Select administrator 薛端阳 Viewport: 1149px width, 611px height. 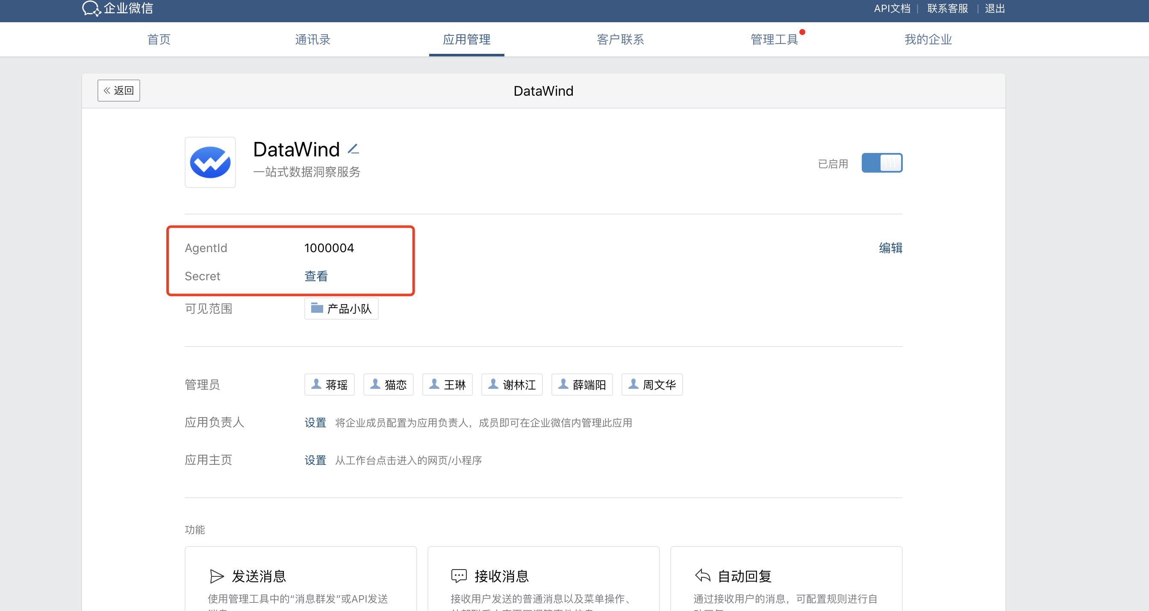pyautogui.click(x=582, y=385)
